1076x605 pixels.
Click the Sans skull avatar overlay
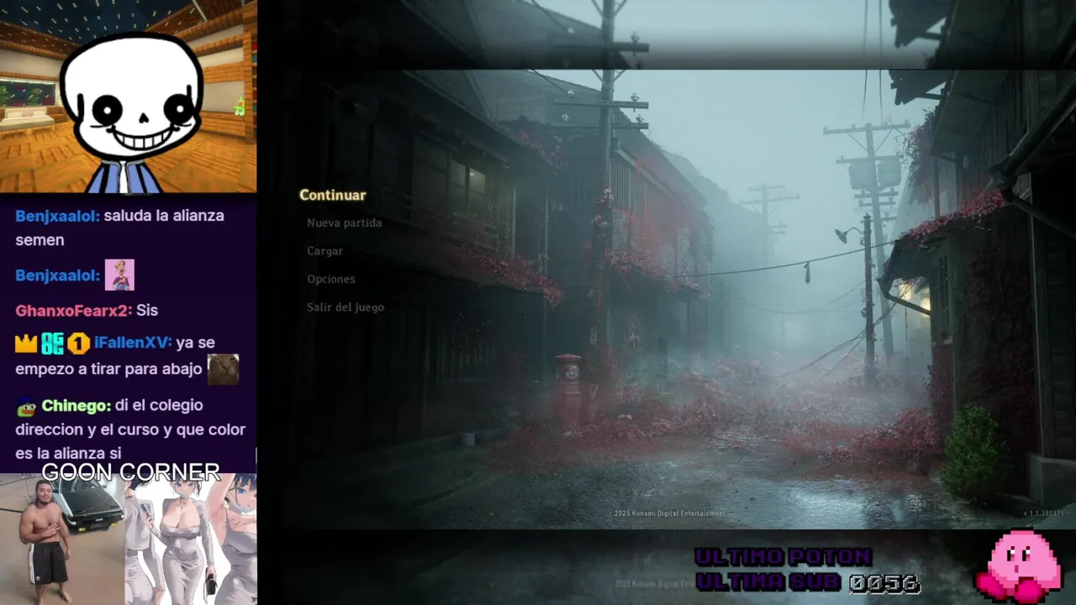pos(130,113)
